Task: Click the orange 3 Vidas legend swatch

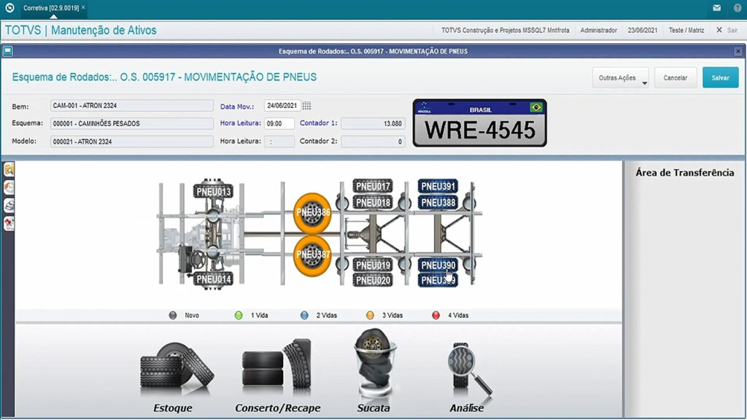Action: point(370,315)
